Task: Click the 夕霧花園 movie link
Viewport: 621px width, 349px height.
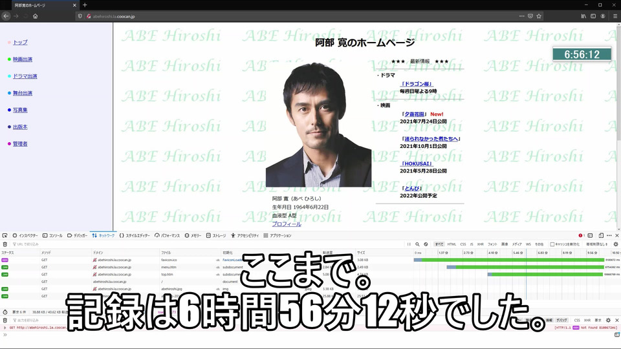Action: [x=414, y=114]
